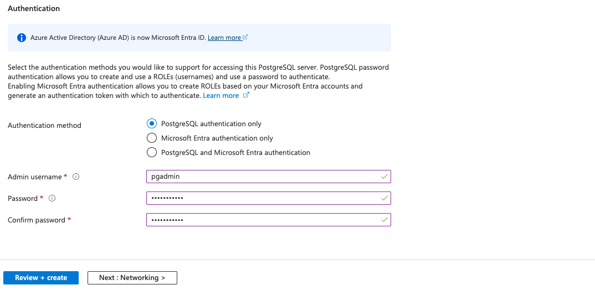Focus the Admin username field containing pgadmin
The width and height of the screenshot is (595, 290).
pyautogui.click(x=260, y=177)
